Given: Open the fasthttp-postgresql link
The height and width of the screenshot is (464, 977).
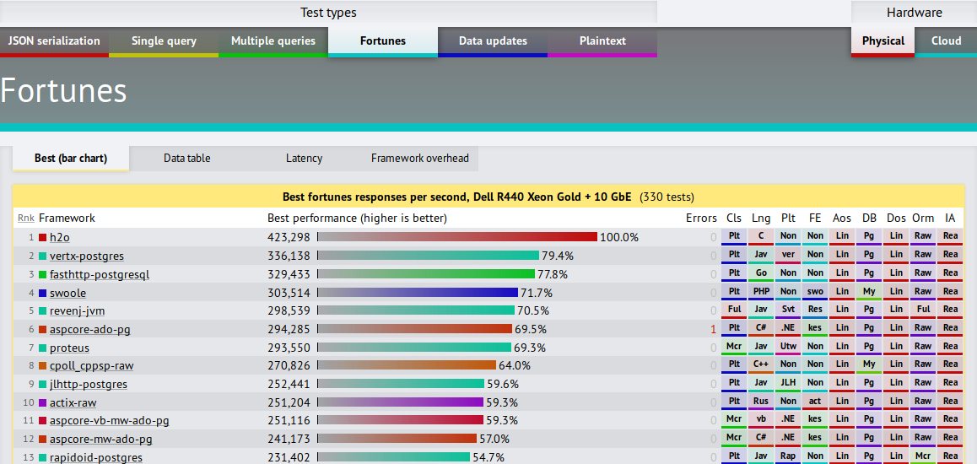Looking at the screenshot, I should (100, 275).
